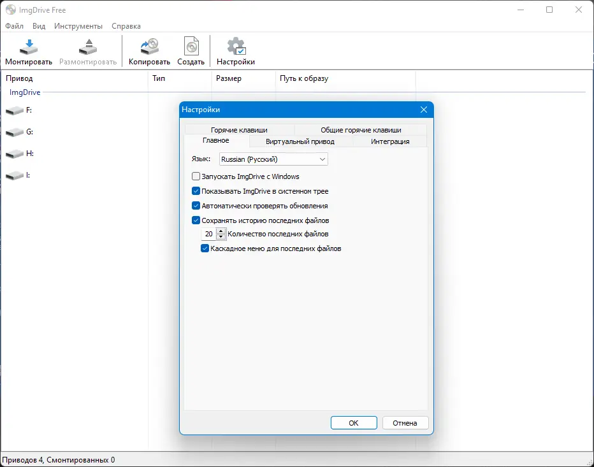
Task: Switch to the Виртуальный привод tab
Action: [300, 141]
